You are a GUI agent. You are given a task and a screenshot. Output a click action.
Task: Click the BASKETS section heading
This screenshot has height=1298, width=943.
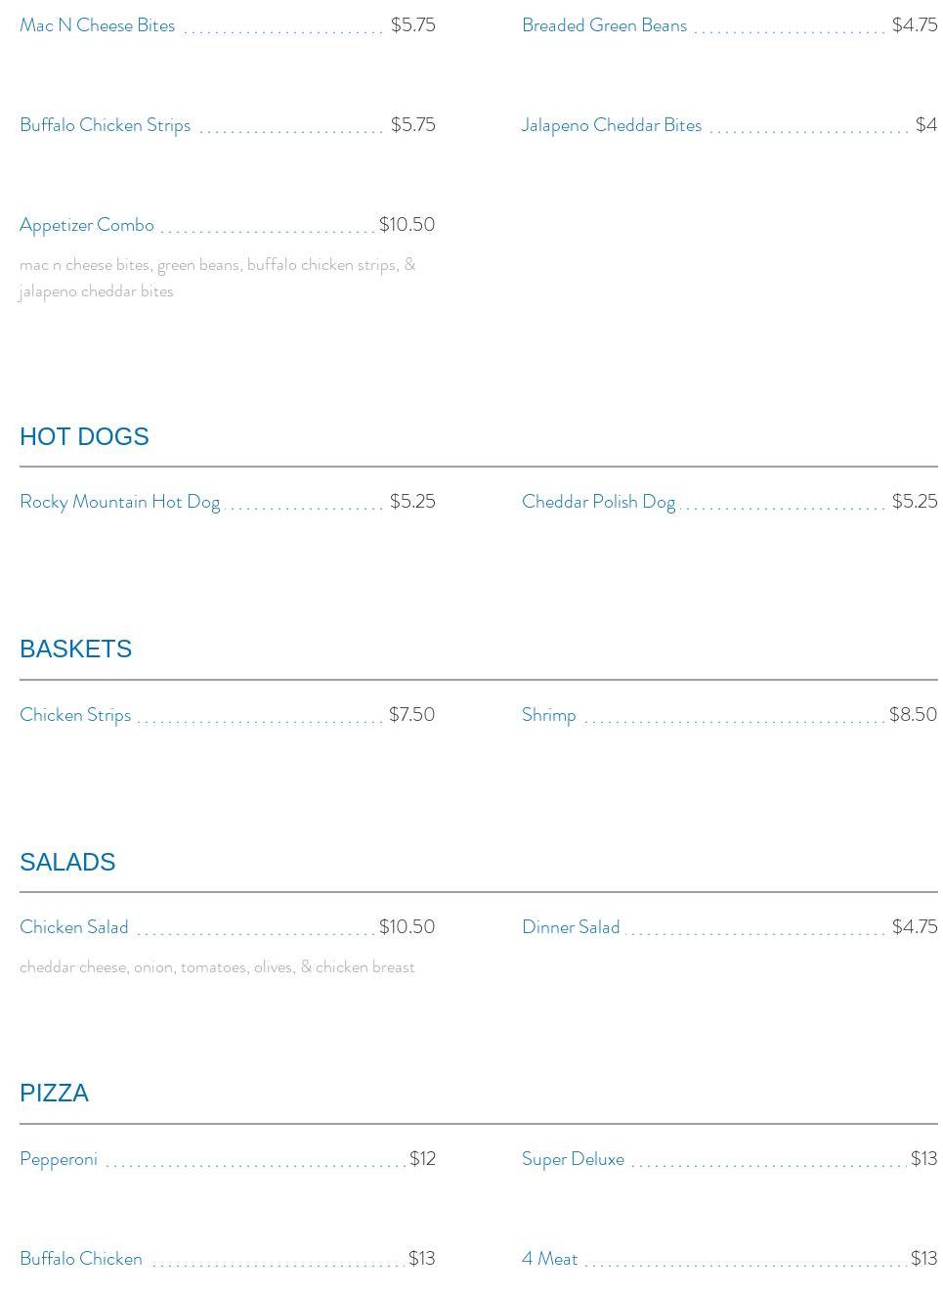pos(75,649)
